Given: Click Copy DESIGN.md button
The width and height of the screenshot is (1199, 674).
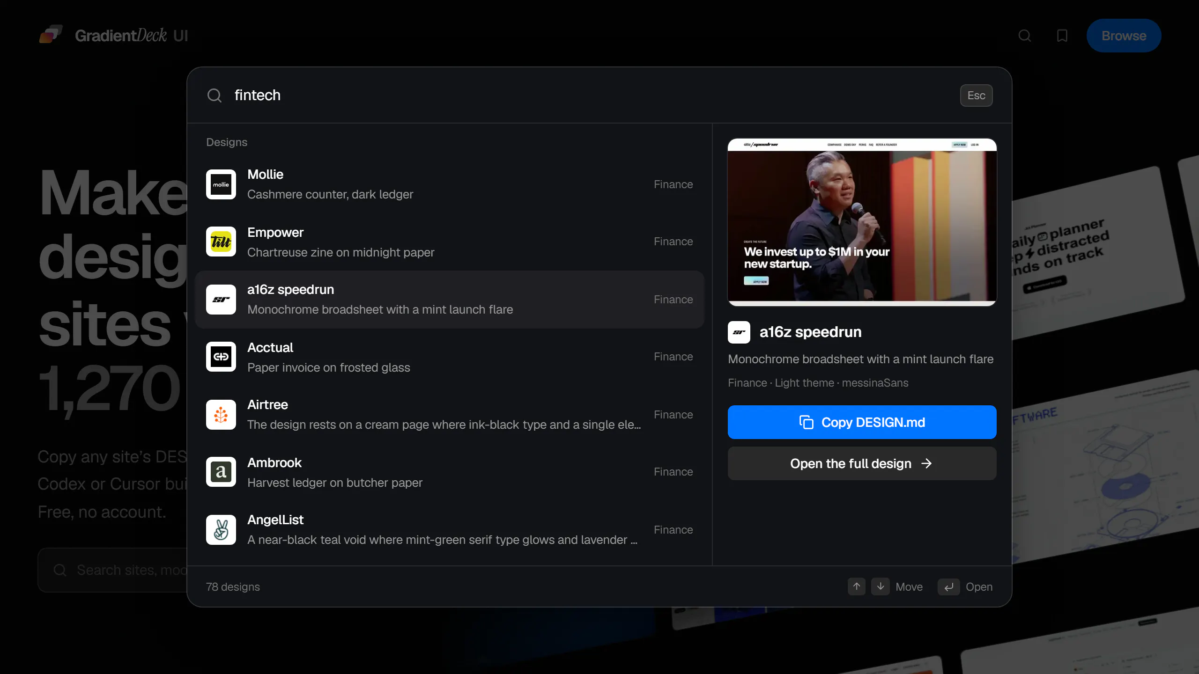Looking at the screenshot, I should click(x=862, y=422).
